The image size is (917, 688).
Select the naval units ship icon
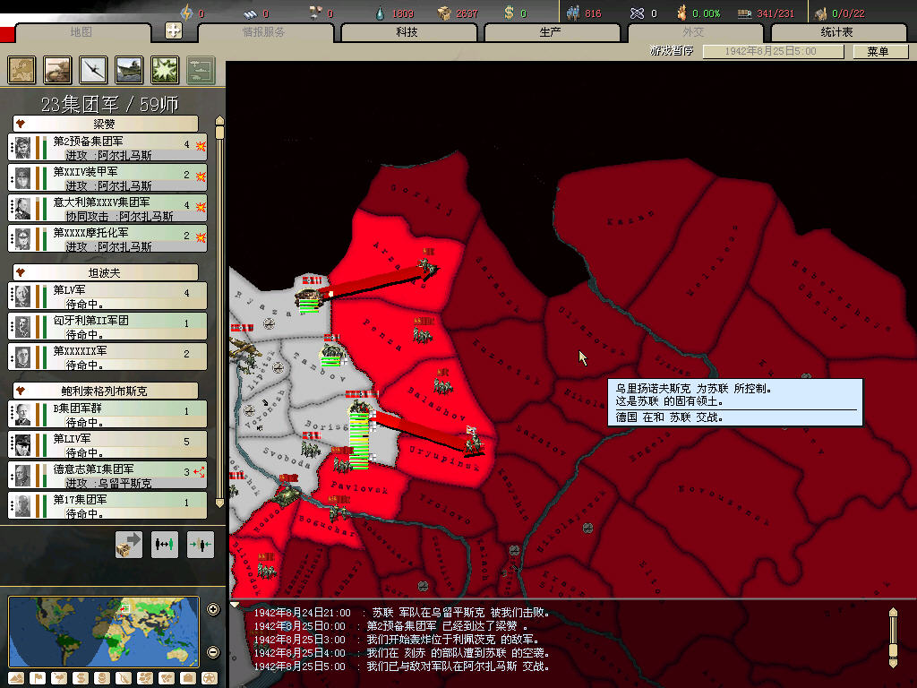tap(130, 70)
